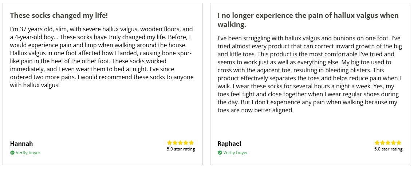This screenshot has width=414, height=169.
Task: Click the first star in Hannah's rating
Action: coord(170,143)
